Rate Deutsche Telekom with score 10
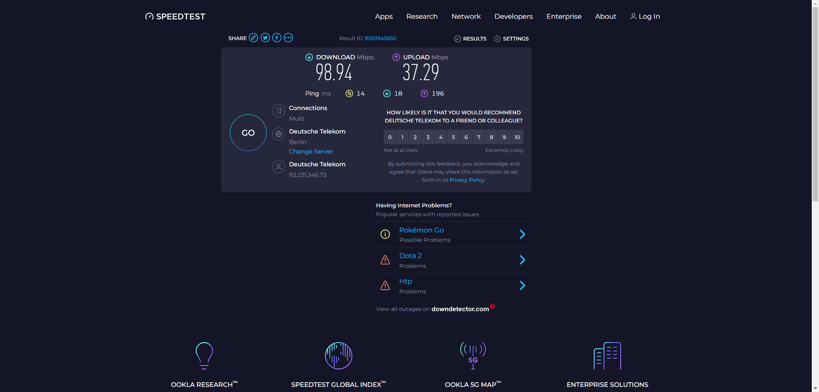Viewport: 819px width, 392px height. pyautogui.click(x=517, y=137)
